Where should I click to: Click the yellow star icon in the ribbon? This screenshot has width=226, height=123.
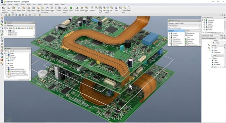tap(29, 8)
